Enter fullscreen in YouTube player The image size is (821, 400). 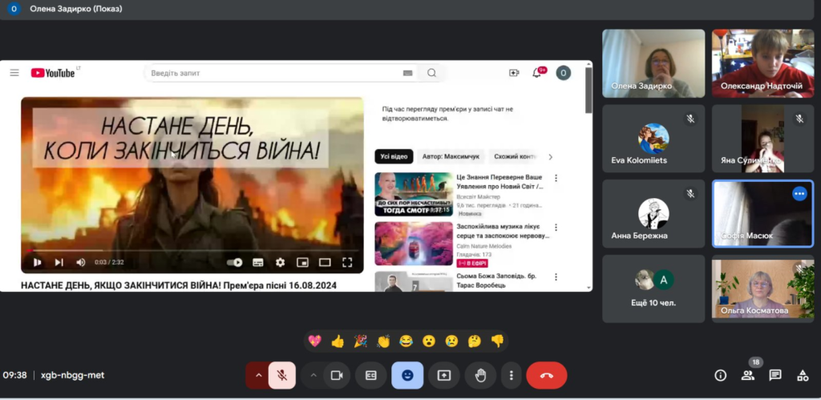347,262
